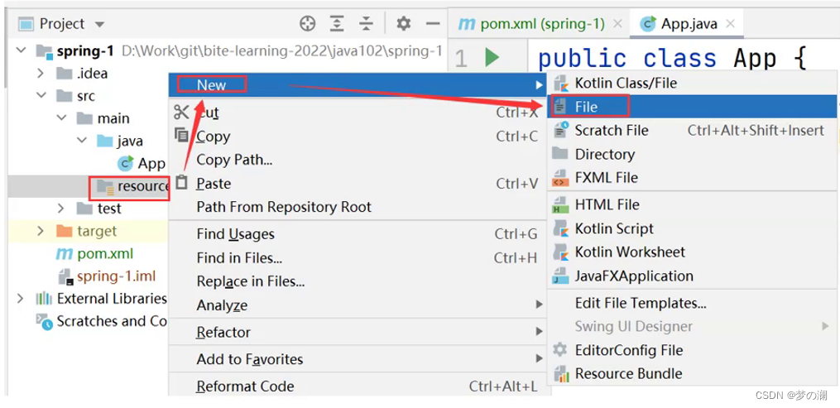Click the Maven icon of pom.xml in tree
This screenshot has height=408, width=840.
(x=64, y=254)
